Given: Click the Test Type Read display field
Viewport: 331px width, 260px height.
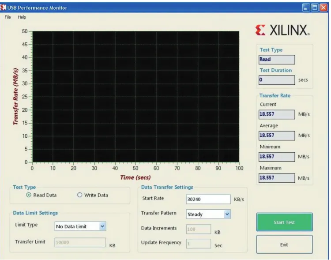Looking at the screenshot, I should [277, 60].
